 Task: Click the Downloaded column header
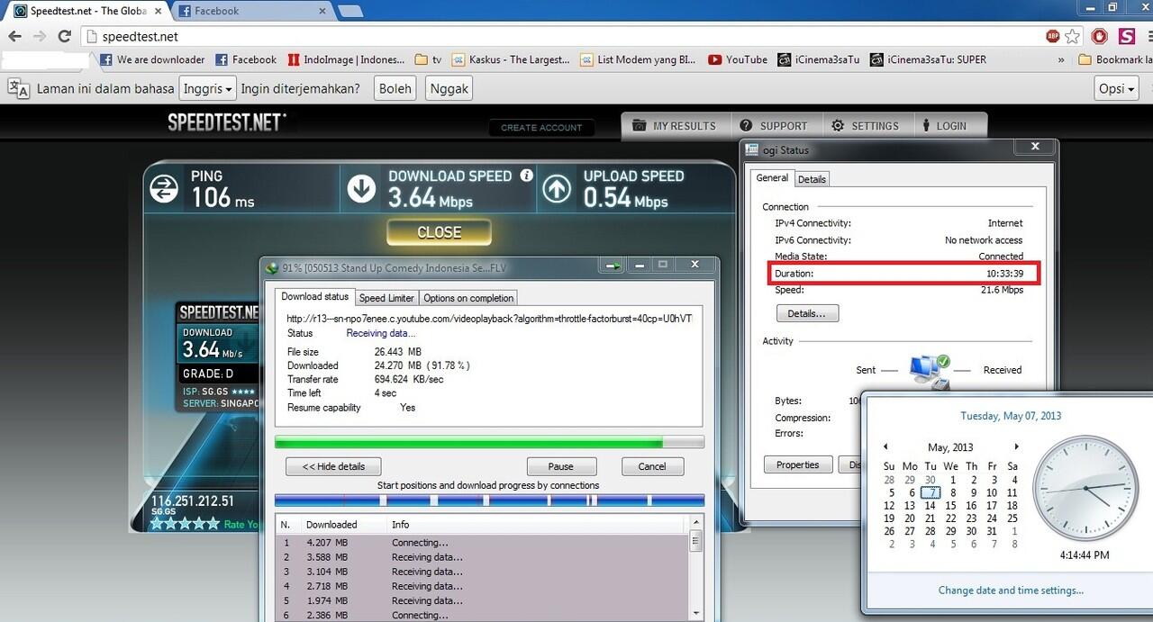coord(331,525)
